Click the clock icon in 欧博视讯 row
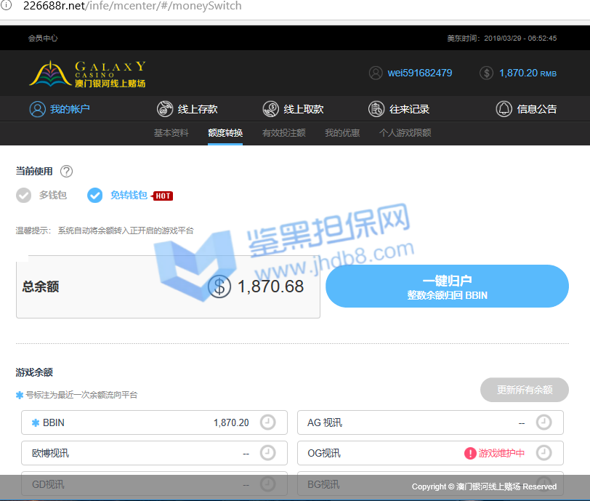Image resolution: width=590 pixels, height=501 pixels. click(267, 453)
